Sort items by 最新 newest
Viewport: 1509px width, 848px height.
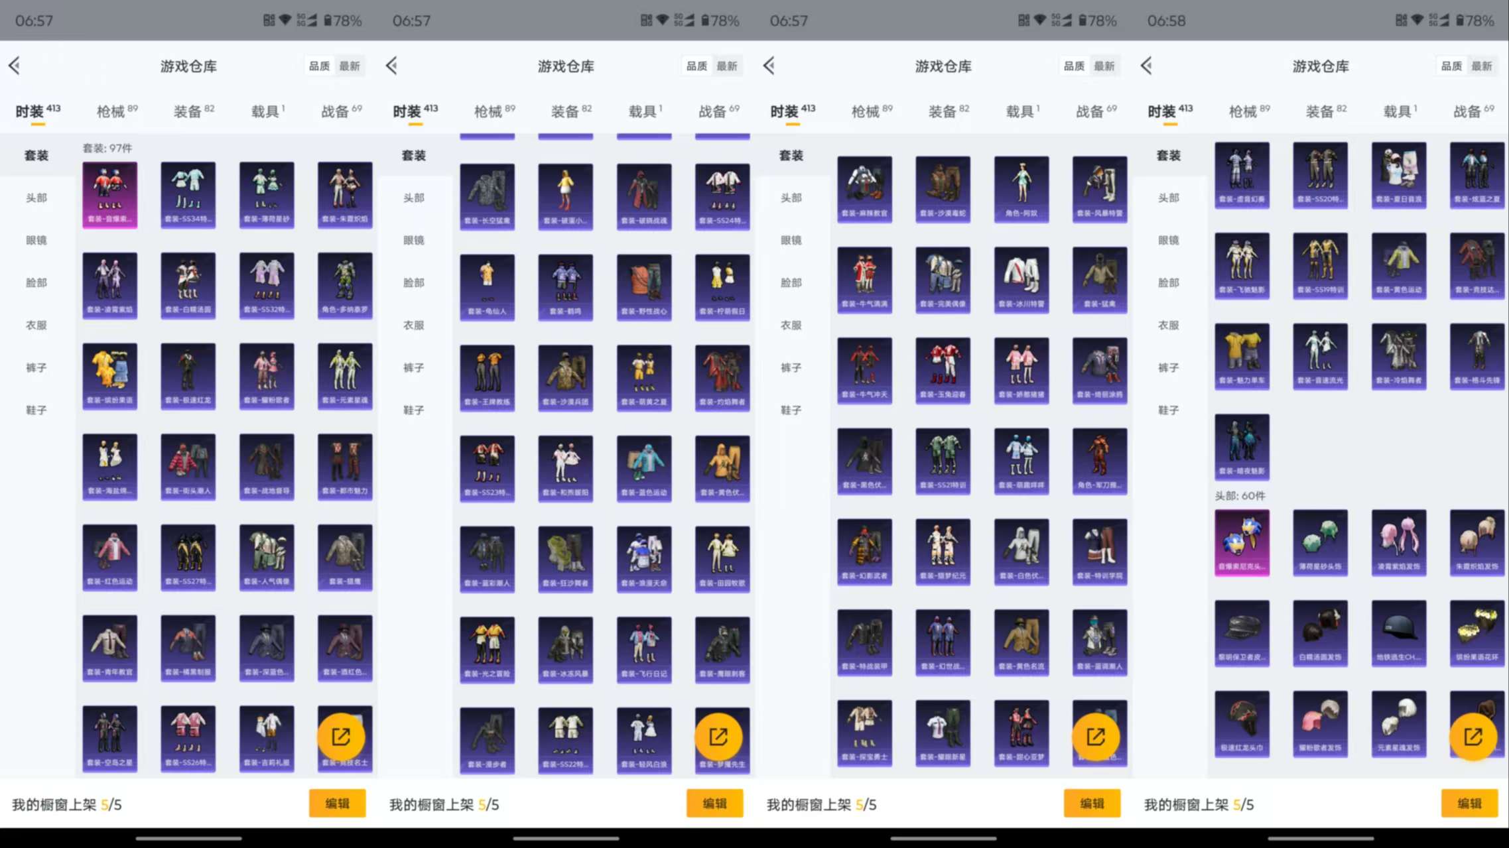[x=350, y=66]
